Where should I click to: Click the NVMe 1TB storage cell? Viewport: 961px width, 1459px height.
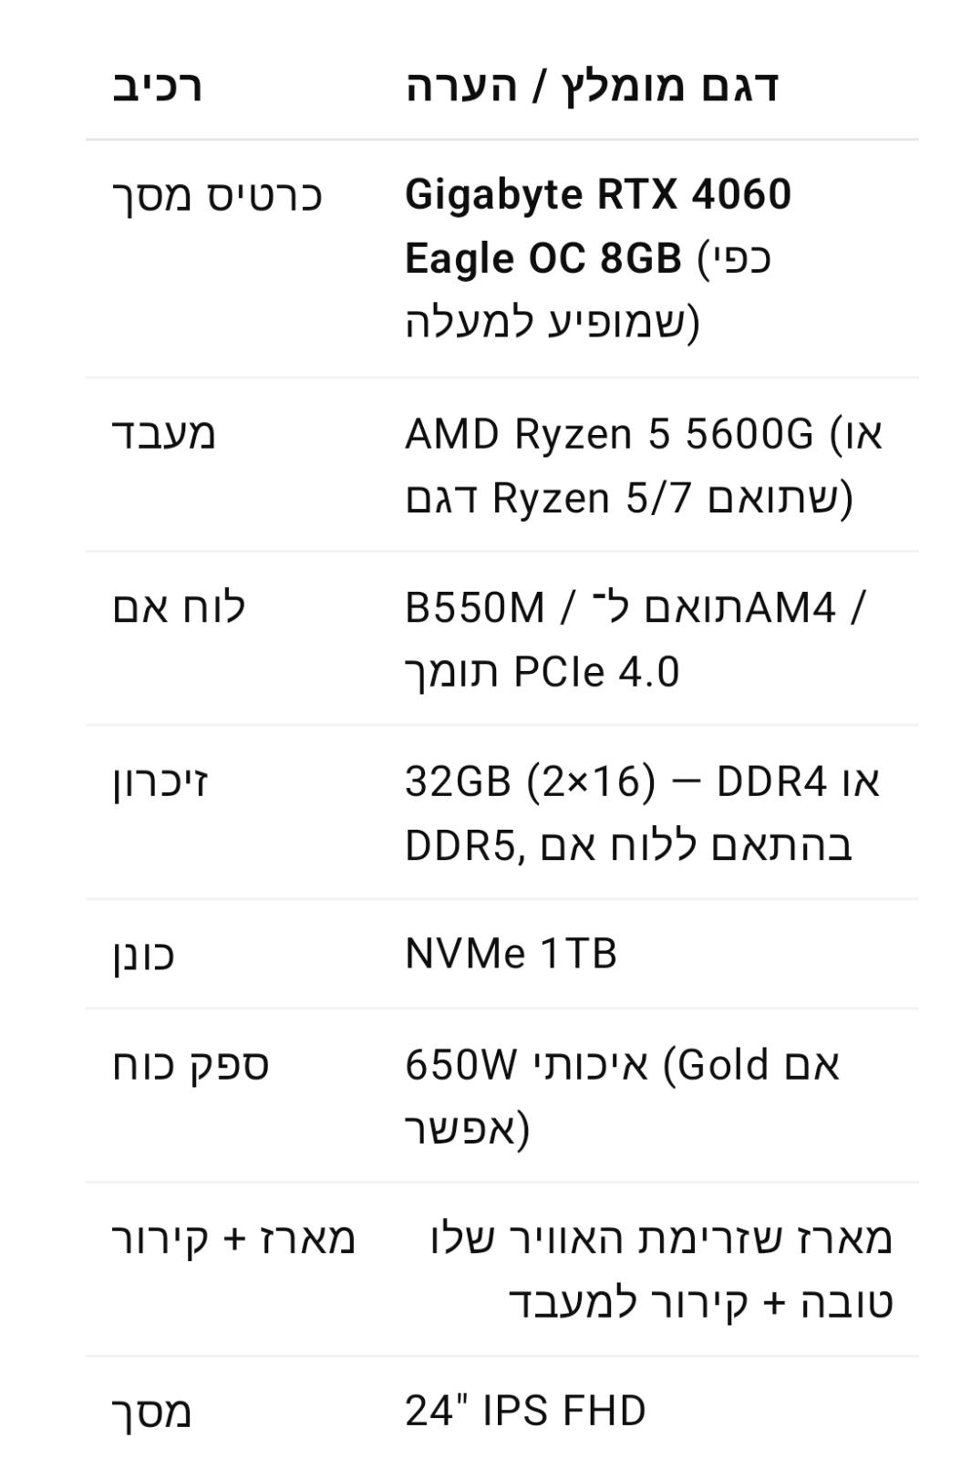(511, 954)
